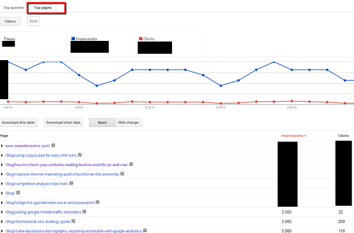Image resolution: width=354 pixels, height=233 pixels.
Task: Click Download chart data button
Action: [64, 123]
